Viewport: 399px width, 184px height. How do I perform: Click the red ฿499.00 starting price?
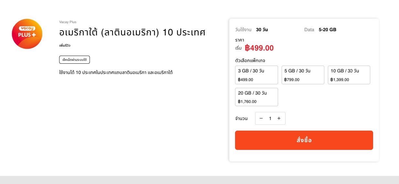click(x=259, y=48)
